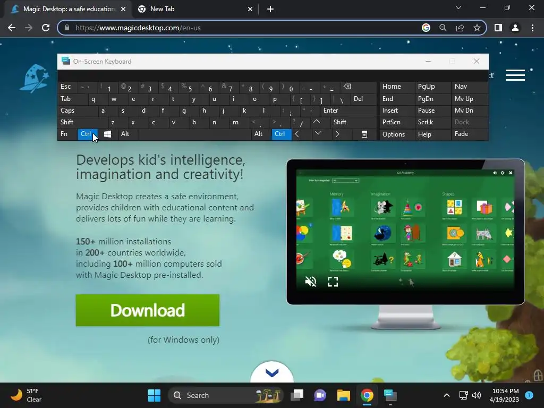
Task: Unmute the video in monitor preview
Action: tap(310, 282)
